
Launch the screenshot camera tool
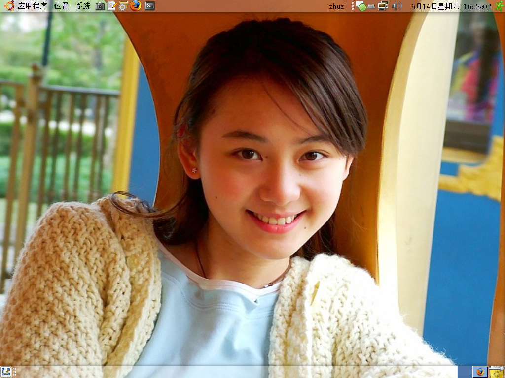100,6
